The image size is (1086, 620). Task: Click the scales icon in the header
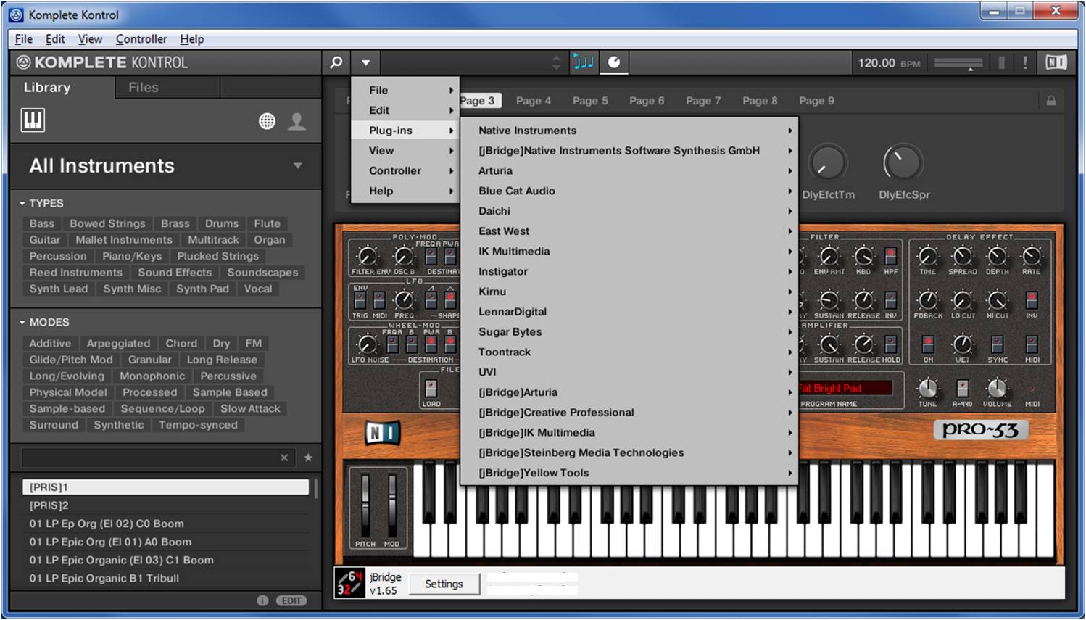point(583,62)
